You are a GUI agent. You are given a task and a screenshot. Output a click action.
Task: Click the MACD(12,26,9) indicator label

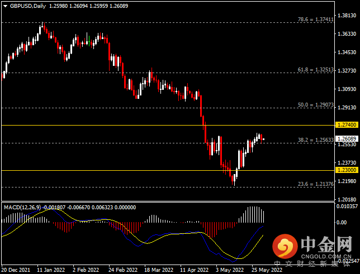coord(22,208)
